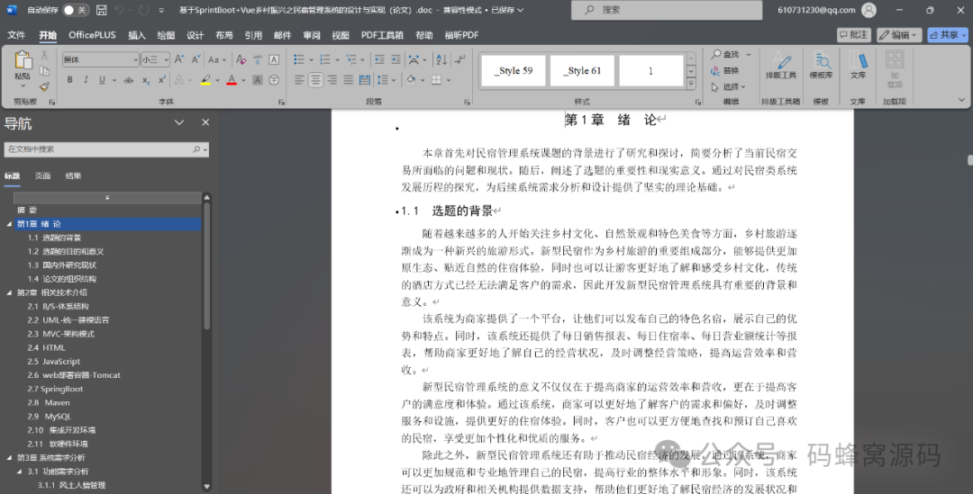Apply character border icon
This screenshot has height=494, width=973.
[274, 59]
